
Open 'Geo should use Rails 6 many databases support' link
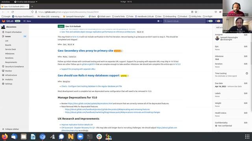point(89,76)
